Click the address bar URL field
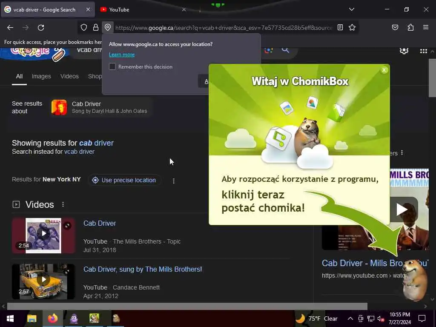Screen dimensions: 436x327 click(x=224, y=28)
